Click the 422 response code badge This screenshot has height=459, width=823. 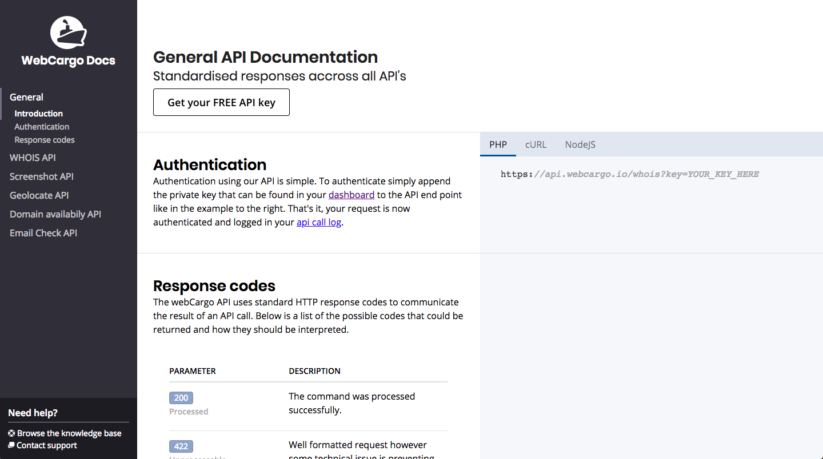(x=181, y=446)
